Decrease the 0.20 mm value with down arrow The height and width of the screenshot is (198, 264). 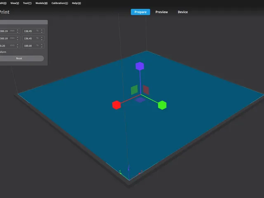[17, 47]
